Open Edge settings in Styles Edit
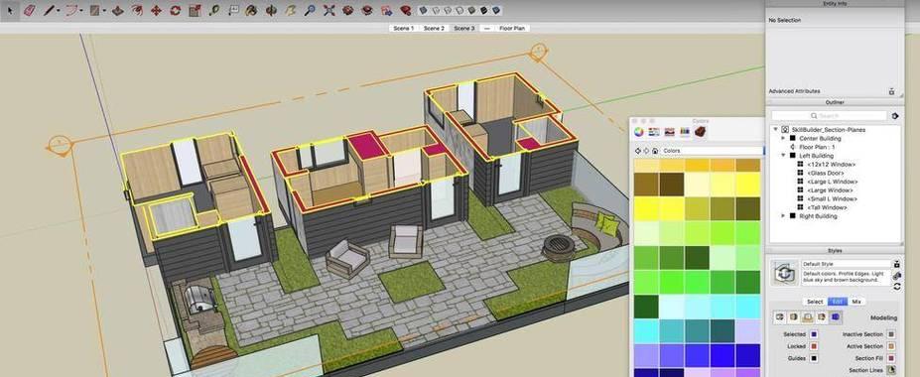 click(x=780, y=317)
